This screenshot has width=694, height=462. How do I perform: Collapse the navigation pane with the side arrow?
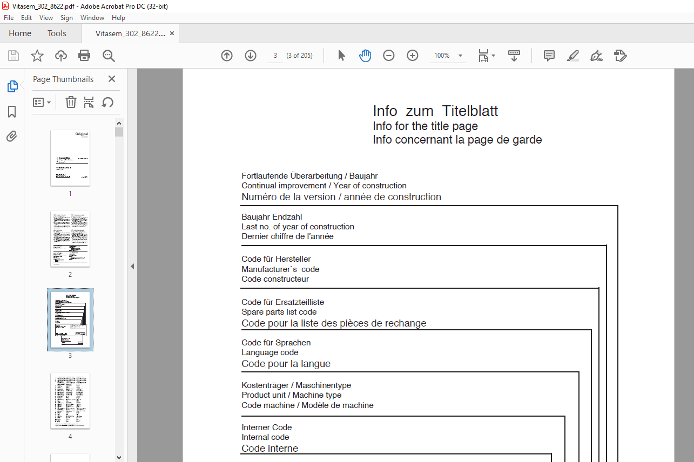pos(132,266)
